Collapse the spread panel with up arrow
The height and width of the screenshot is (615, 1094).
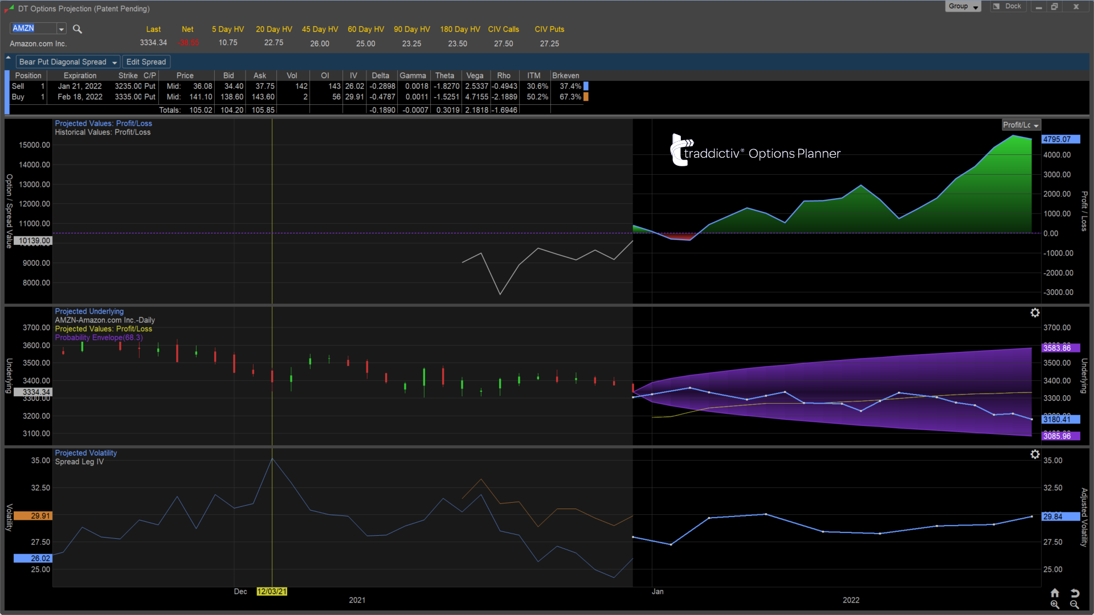click(9, 58)
